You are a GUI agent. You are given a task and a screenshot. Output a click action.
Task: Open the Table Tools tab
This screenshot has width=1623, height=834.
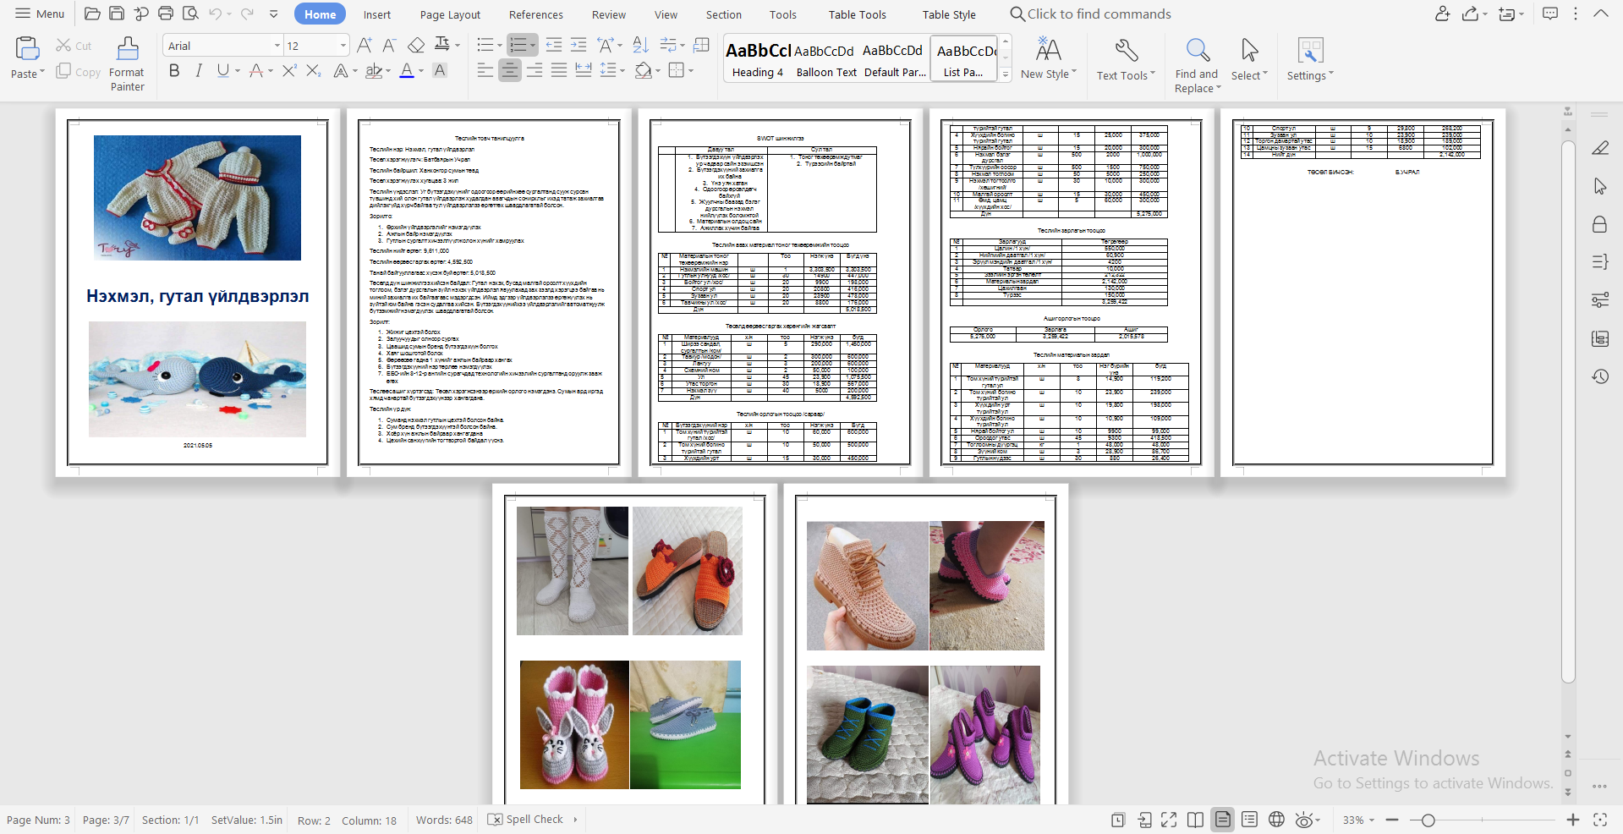[858, 14]
